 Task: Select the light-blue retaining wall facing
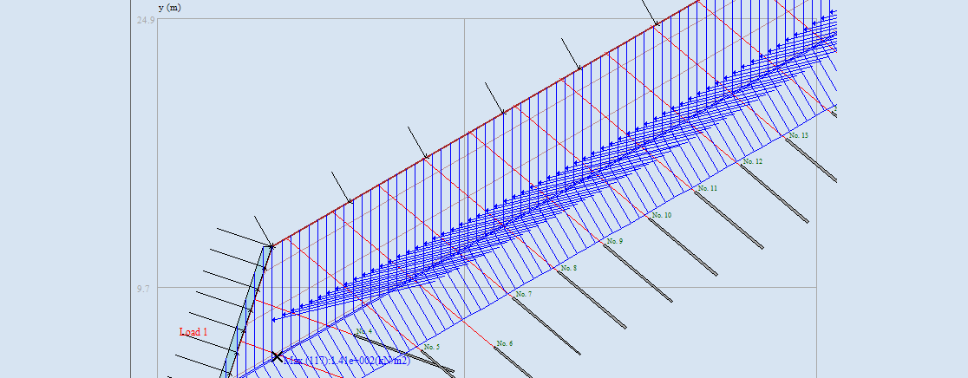pos(248,303)
